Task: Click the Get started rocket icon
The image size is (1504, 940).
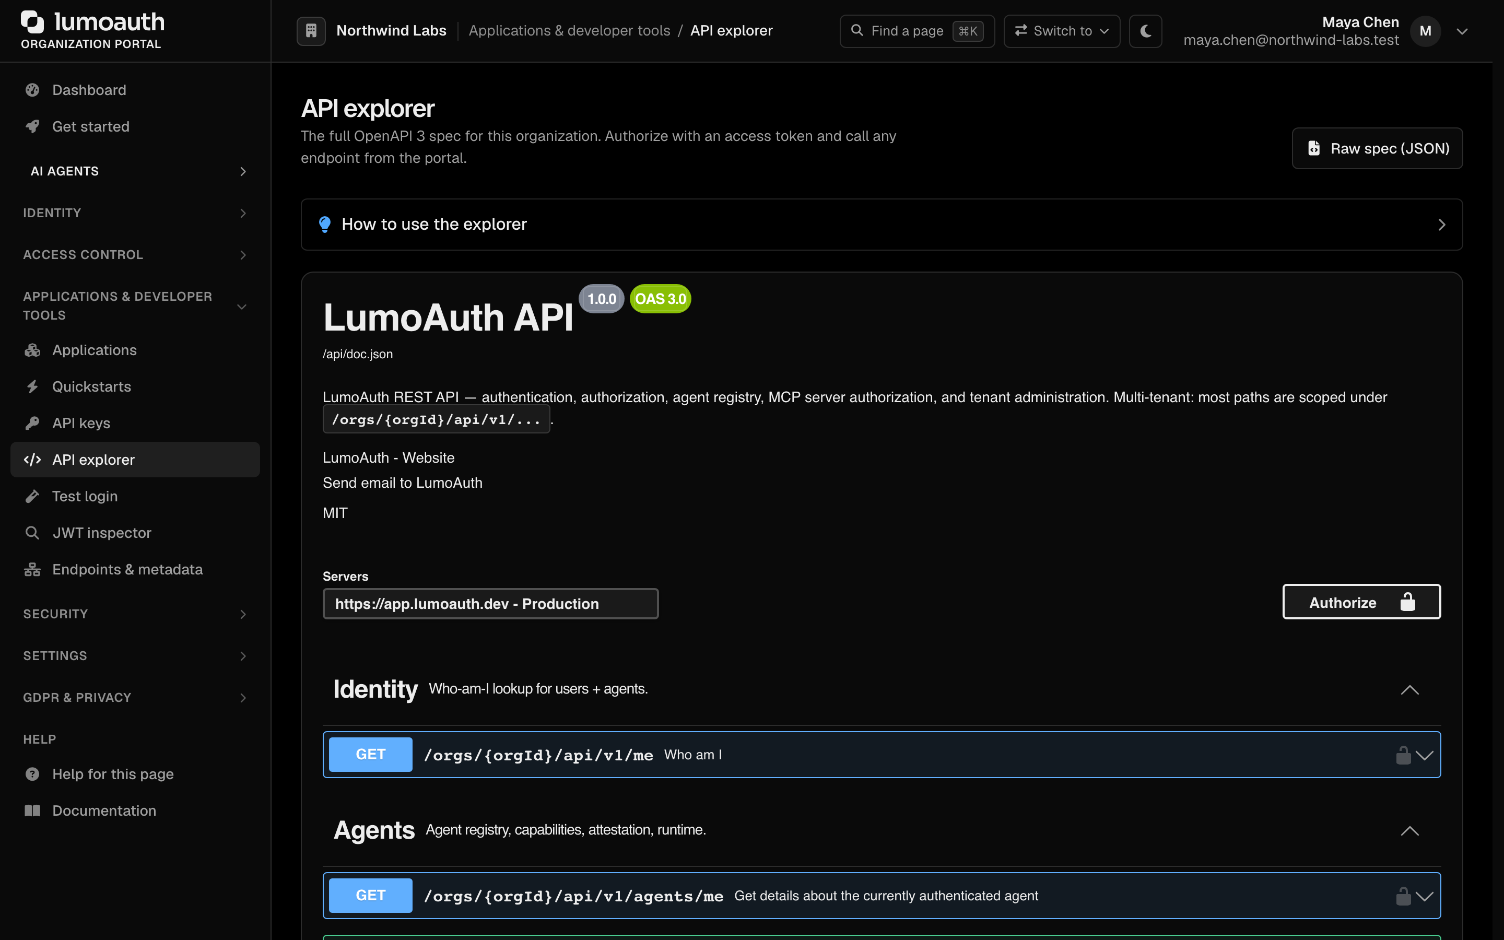Action: click(32, 127)
